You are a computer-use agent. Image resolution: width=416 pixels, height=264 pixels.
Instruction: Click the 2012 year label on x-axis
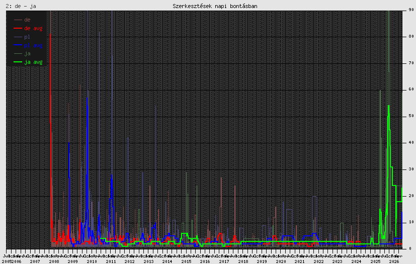pyautogui.click(x=129, y=261)
